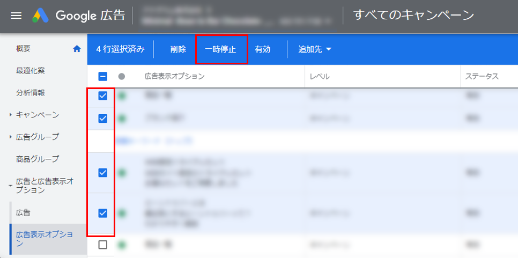
Task: Click green status dot in last row
Action: (x=122, y=245)
